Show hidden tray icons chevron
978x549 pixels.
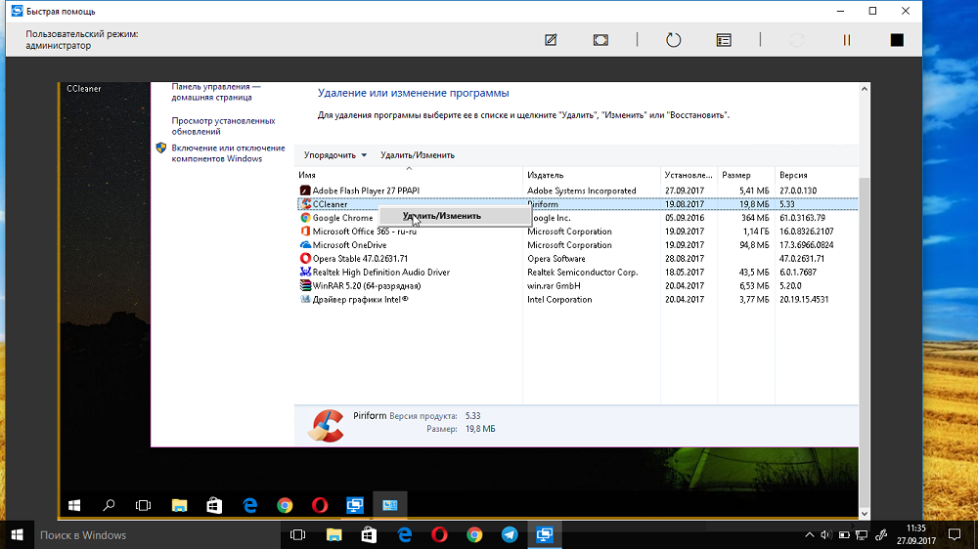[x=809, y=535]
